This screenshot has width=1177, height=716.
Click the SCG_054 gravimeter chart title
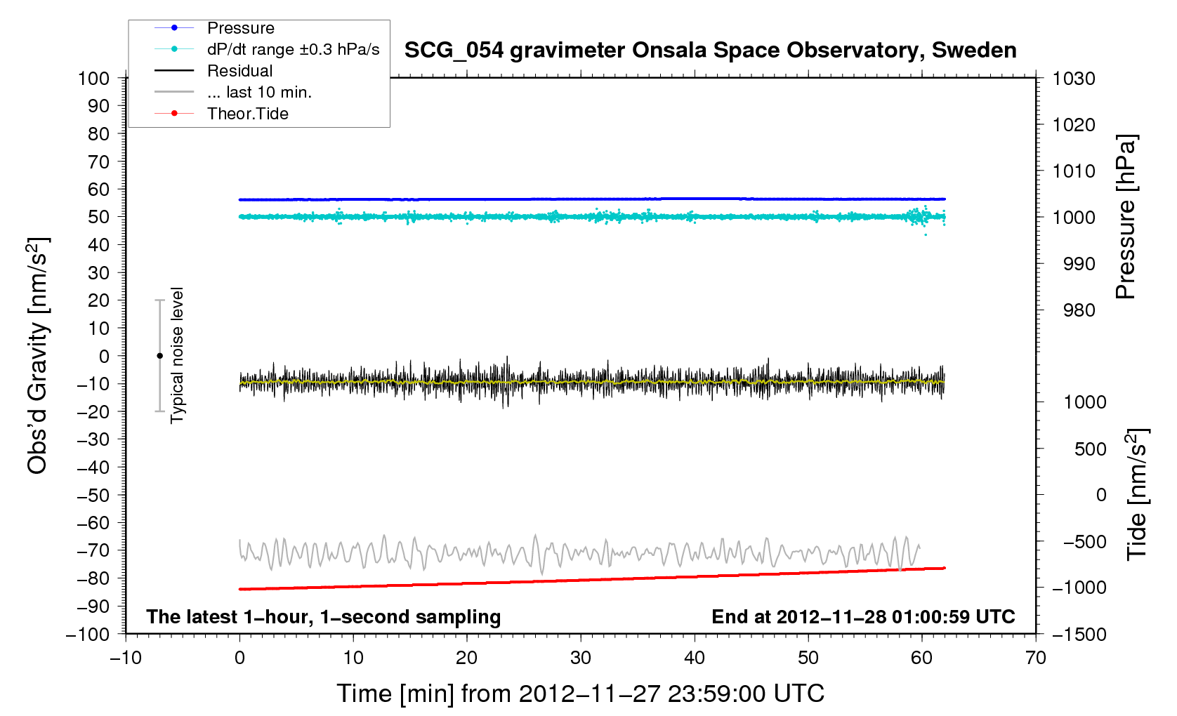click(x=710, y=51)
